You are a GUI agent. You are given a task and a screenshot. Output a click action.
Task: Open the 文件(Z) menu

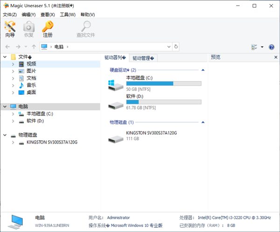point(10,14)
